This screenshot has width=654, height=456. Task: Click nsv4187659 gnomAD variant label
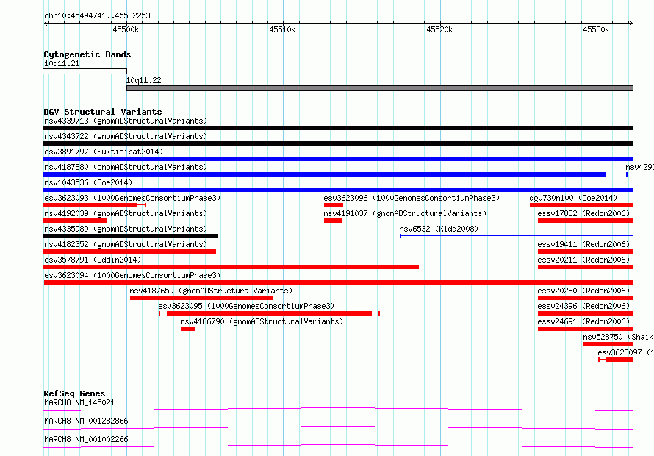coord(211,291)
